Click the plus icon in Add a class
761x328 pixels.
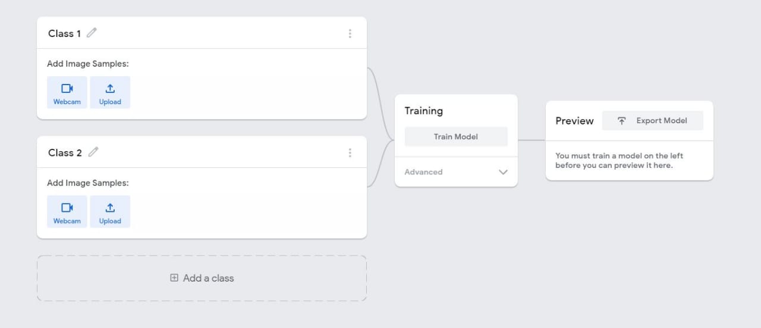[x=174, y=277]
